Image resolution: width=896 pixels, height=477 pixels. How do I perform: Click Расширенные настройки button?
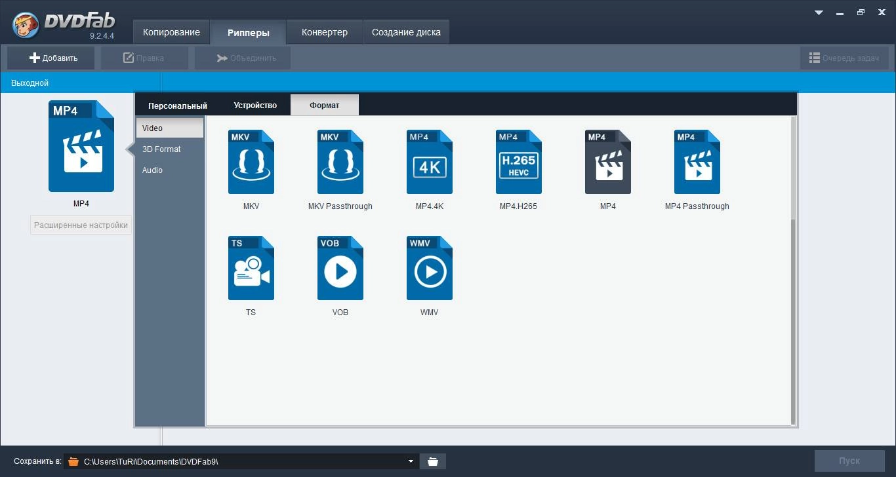click(x=81, y=225)
